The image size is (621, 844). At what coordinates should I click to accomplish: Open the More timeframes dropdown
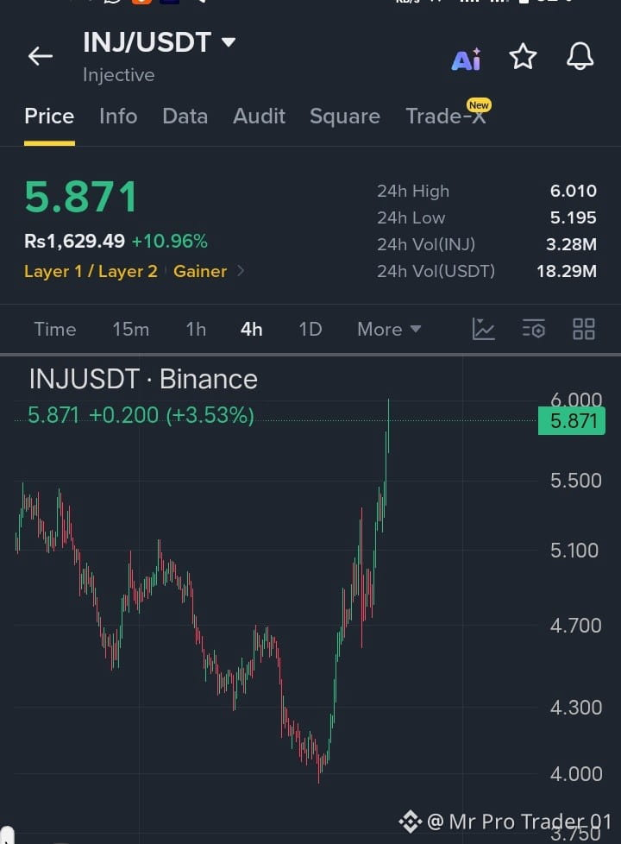(389, 329)
